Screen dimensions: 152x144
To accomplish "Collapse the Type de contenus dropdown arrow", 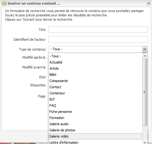I will (145, 49).
